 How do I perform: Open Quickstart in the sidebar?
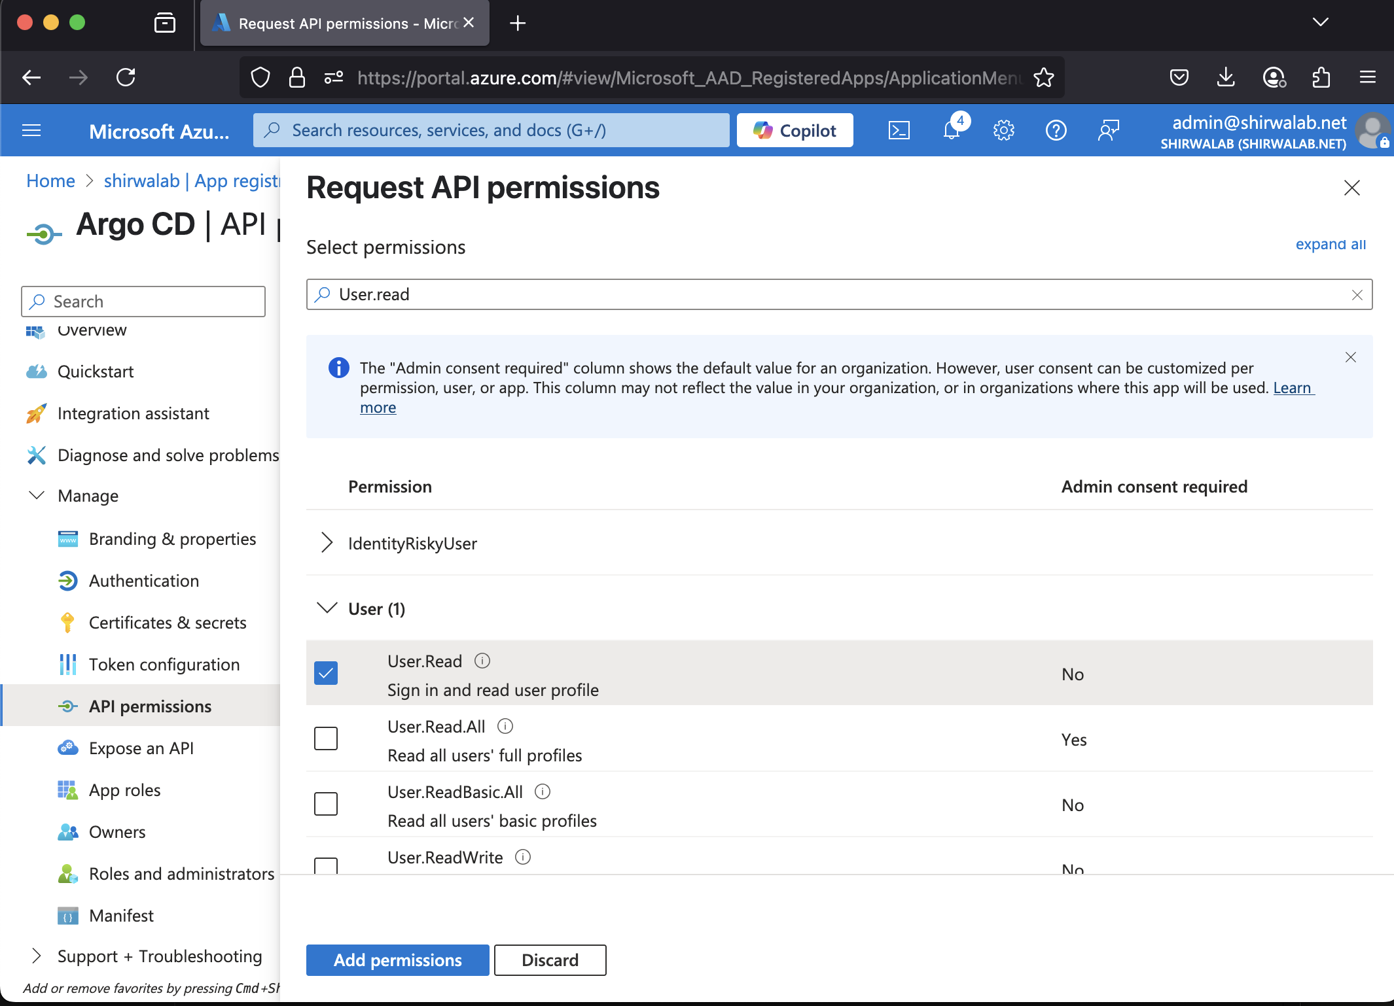(x=96, y=372)
